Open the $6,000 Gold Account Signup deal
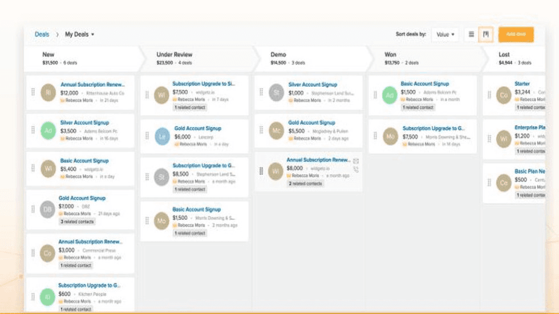The height and width of the screenshot is (314, 559). coord(197,128)
